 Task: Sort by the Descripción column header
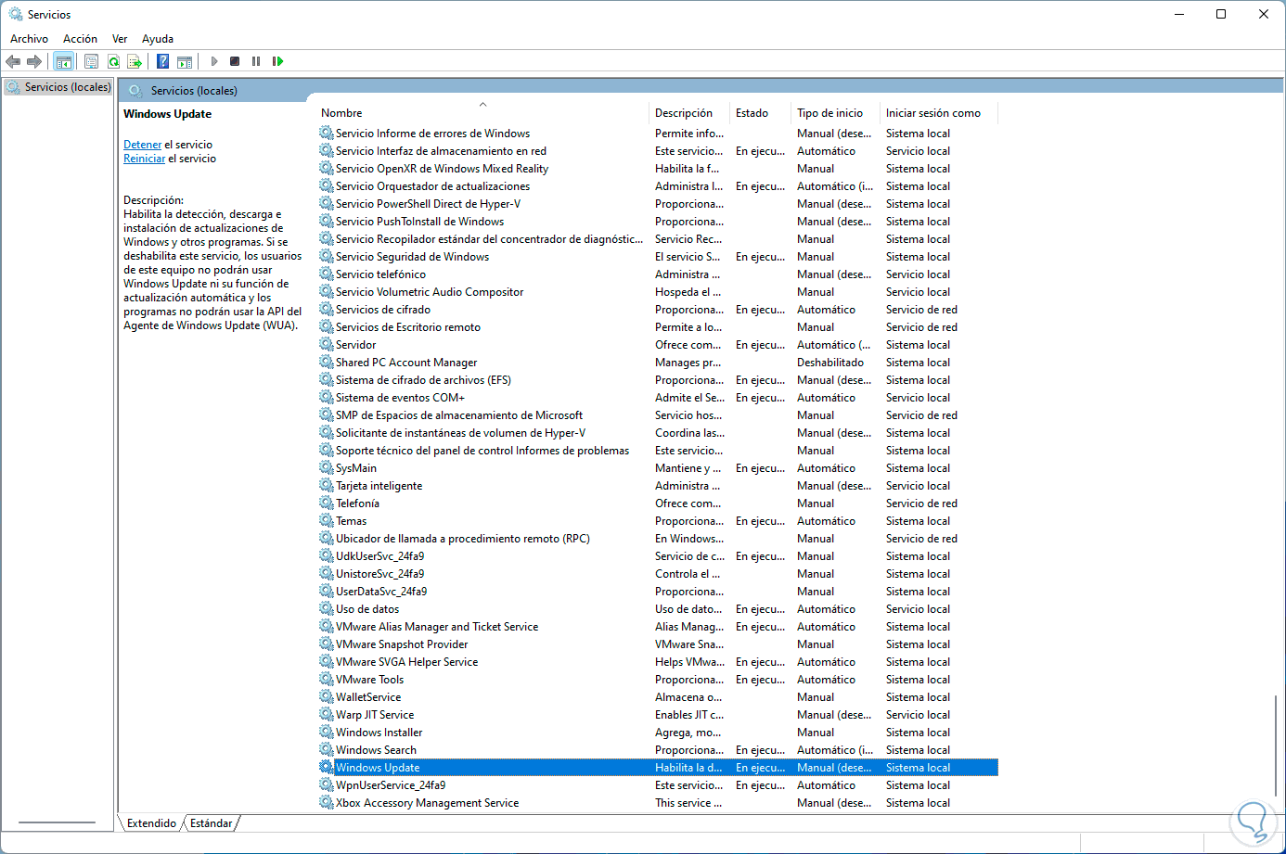click(x=688, y=113)
